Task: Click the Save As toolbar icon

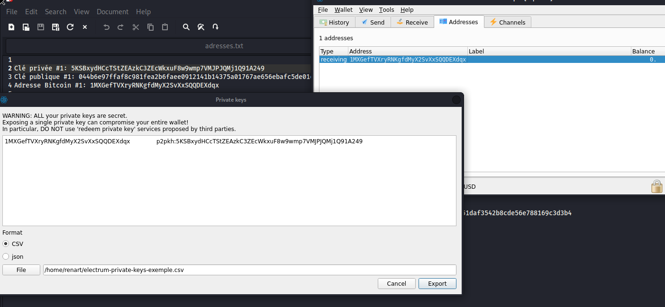Action: 55,27
